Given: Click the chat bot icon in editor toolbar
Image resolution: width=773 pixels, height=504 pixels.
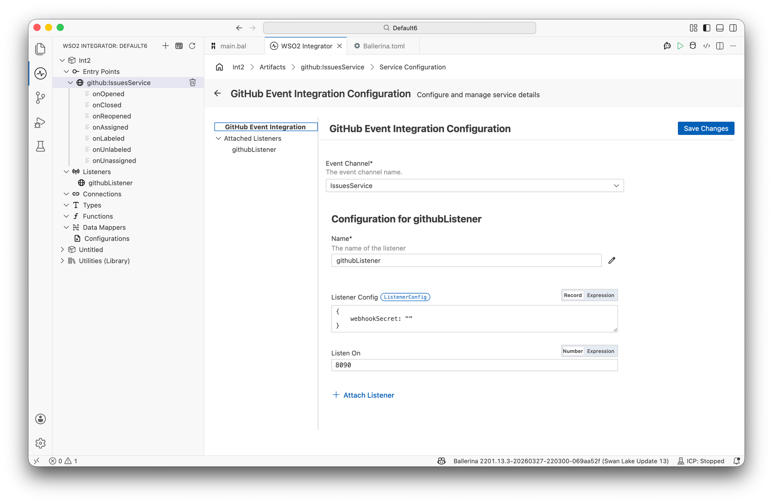Looking at the screenshot, I should click(x=667, y=46).
